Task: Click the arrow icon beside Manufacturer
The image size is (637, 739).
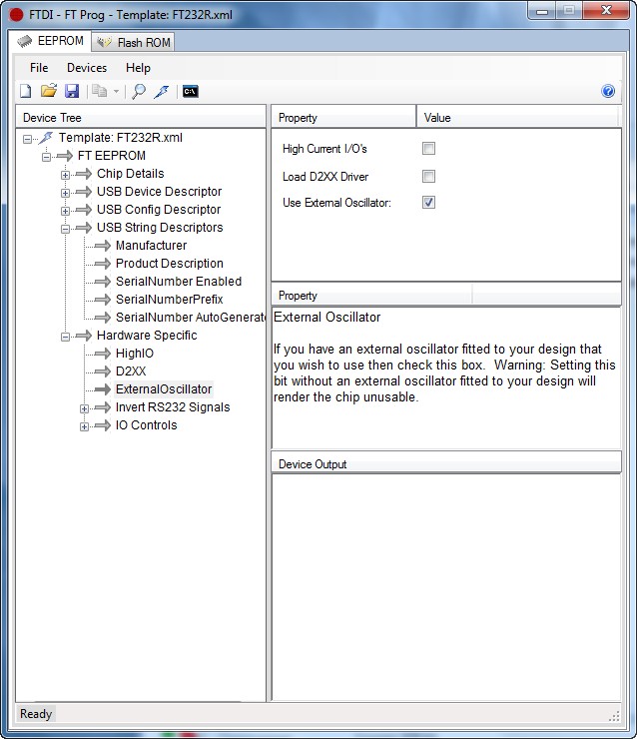Action: point(103,246)
